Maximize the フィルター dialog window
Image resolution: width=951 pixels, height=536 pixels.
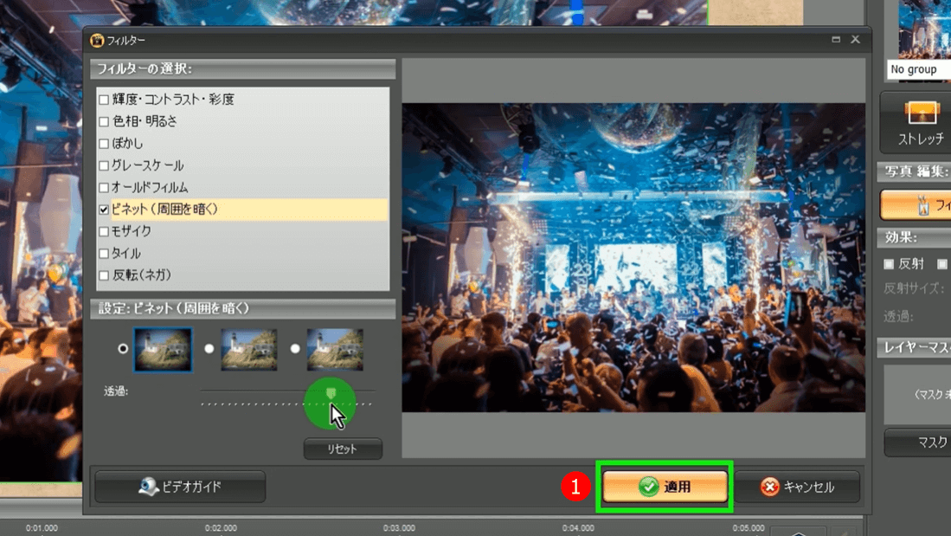tap(836, 40)
